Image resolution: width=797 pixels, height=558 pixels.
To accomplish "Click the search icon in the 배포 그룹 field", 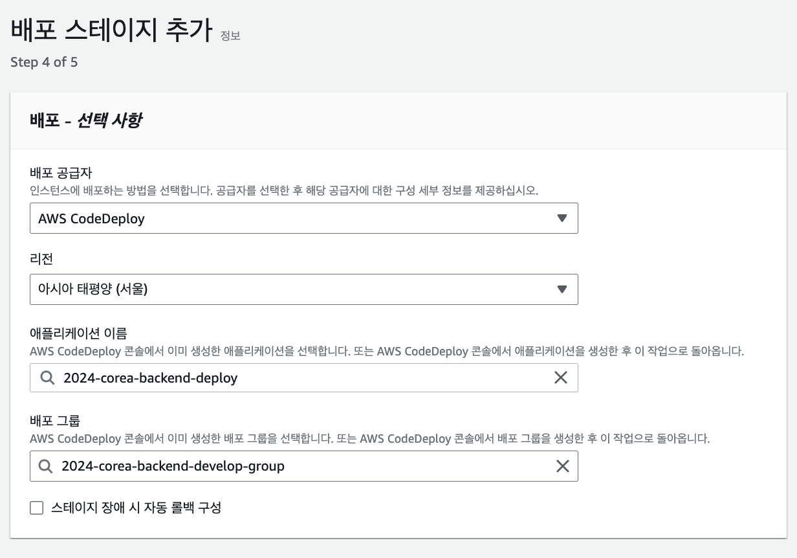I will point(46,466).
